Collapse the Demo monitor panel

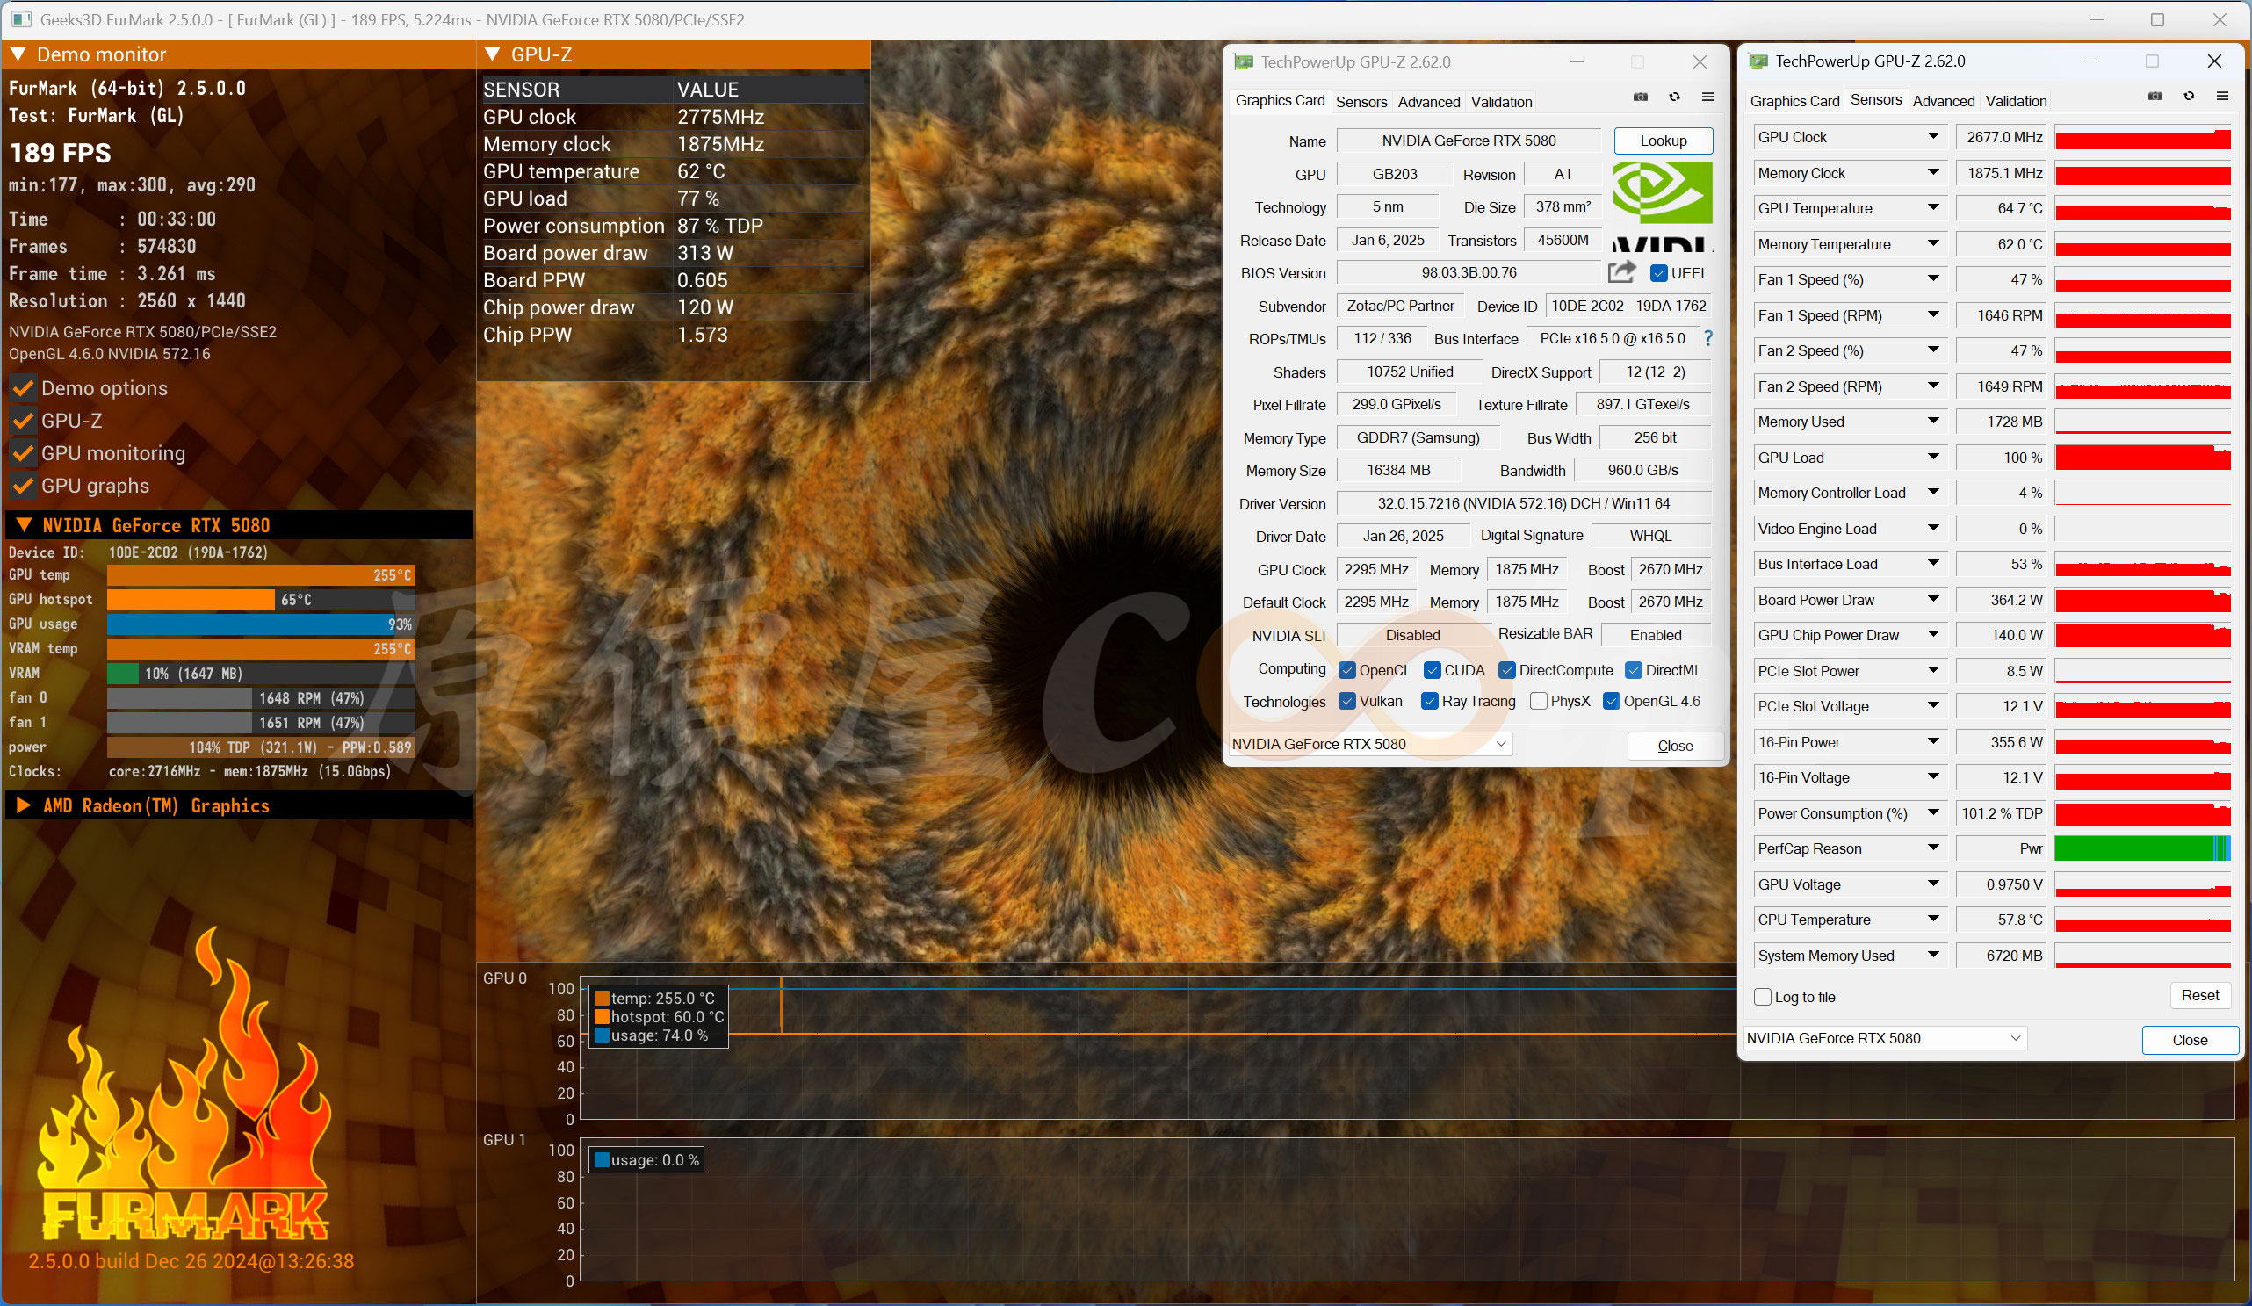click(18, 54)
